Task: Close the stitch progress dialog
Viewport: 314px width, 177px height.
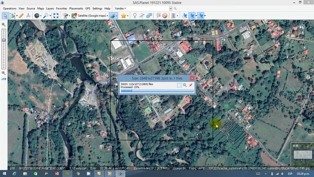Action: [x=192, y=78]
